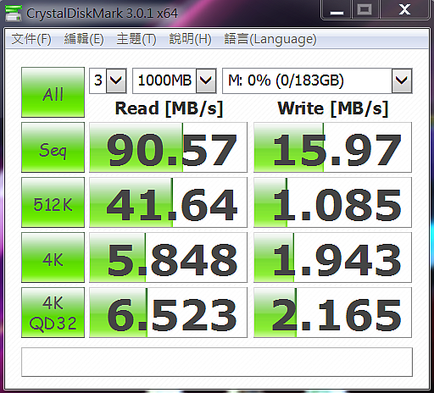The height and width of the screenshot is (393, 434).
Task: Start the 512K benchmark
Action: click(x=53, y=202)
